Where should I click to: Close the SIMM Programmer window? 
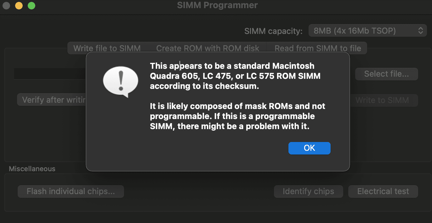[6, 5]
